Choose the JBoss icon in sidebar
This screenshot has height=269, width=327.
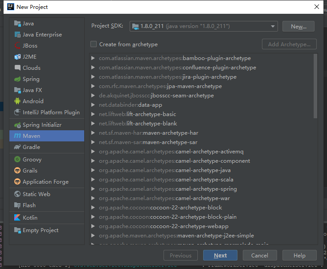17,46
